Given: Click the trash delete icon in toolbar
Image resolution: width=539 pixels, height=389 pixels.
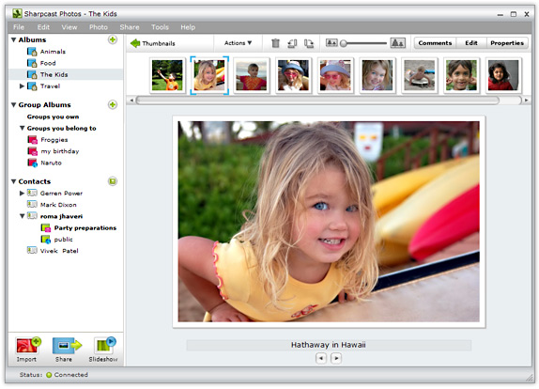Looking at the screenshot, I should pos(275,43).
